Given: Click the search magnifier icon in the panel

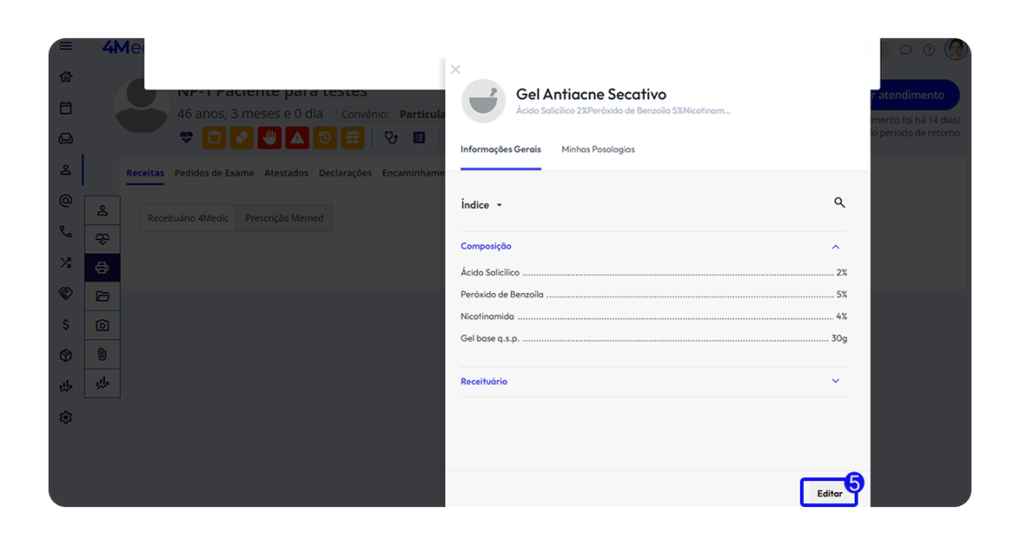Looking at the screenshot, I should point(839,203).
